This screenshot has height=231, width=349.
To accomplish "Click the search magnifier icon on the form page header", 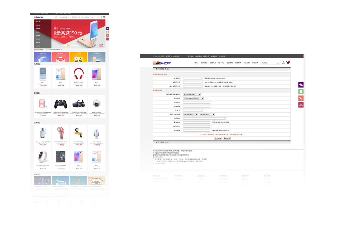I will pyautogui.click(x=277, y=63).
